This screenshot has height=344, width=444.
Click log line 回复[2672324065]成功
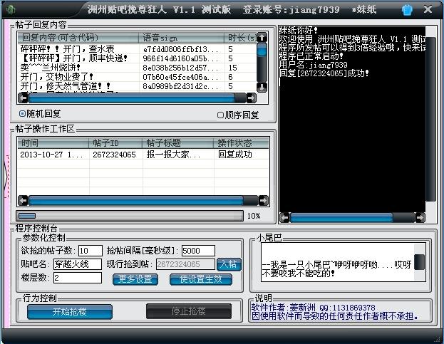click(x=324, y=73)
